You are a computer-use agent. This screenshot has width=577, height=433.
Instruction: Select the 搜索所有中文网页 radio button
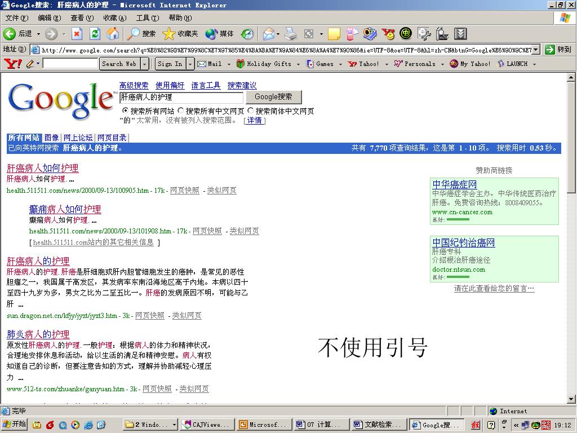coord(180,111)
